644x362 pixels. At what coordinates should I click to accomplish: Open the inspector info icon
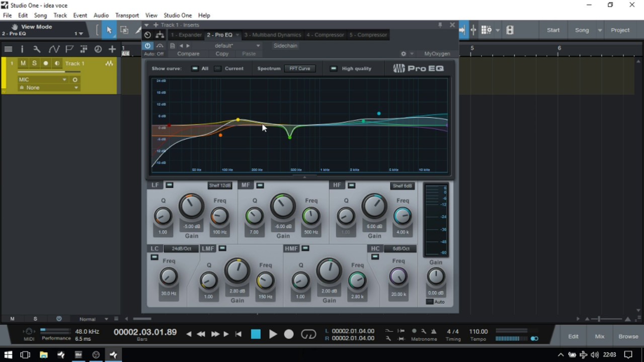point(22,49)
